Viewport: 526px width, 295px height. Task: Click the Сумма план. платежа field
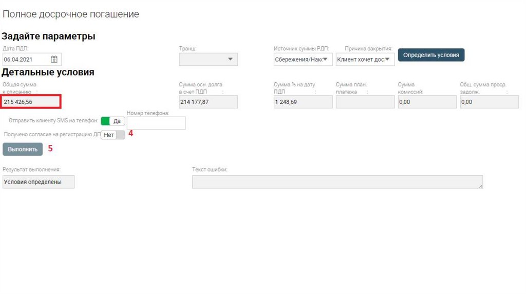(365, 102)
